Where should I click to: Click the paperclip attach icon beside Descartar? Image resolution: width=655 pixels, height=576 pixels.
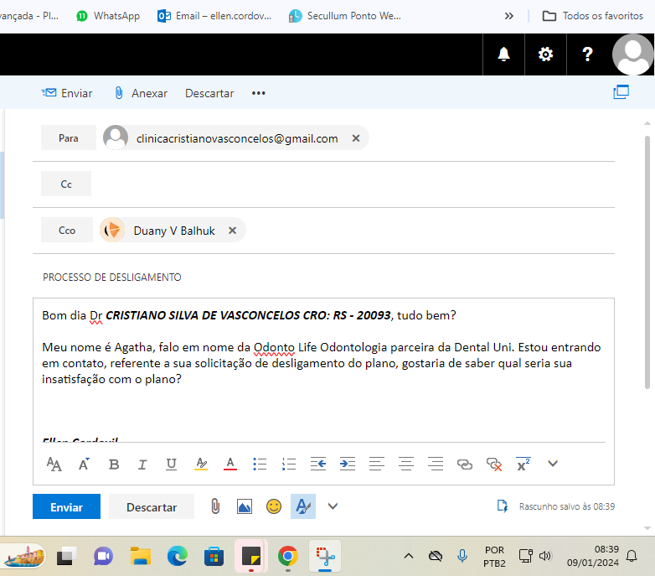coord(215,506)
